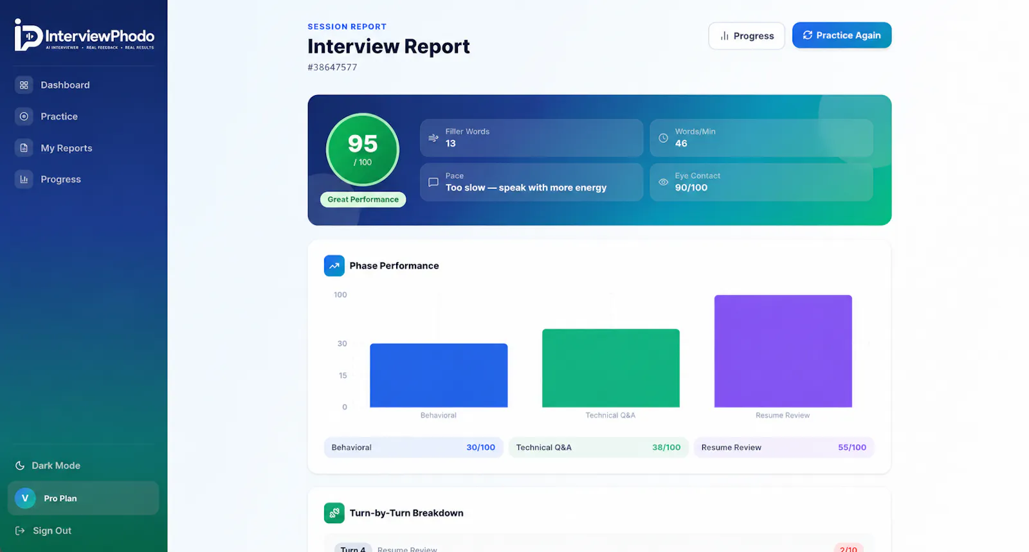1029x552 pixels.
Task: Click the blue Behavioral bar
Action: [x=439, y=375]
